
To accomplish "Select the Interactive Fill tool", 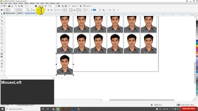I will (2, 64).
